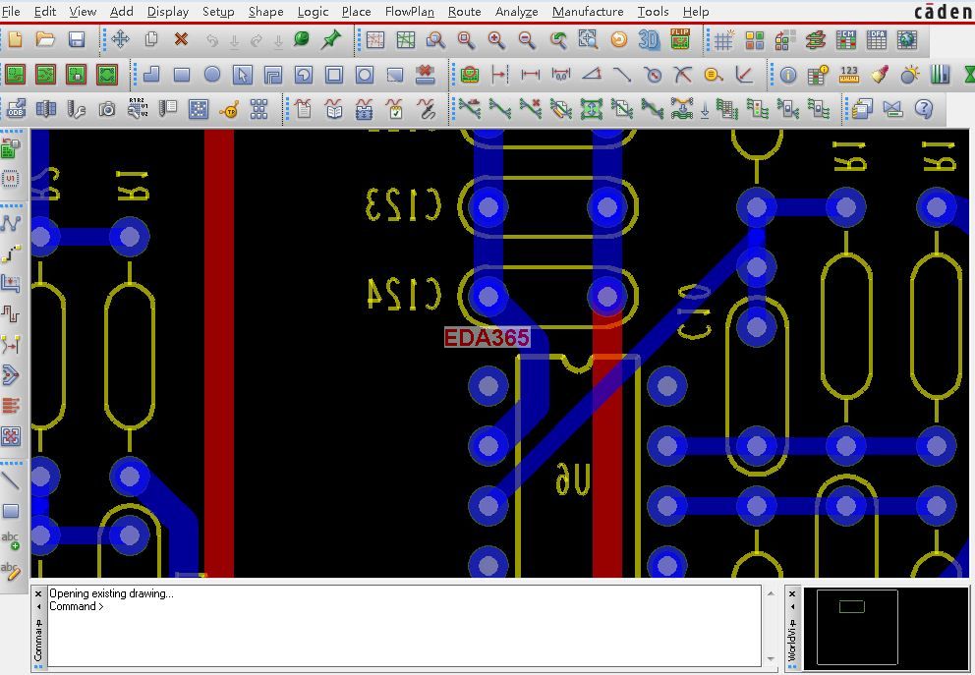Select the Add Circle shape tool
975x675 pixels.
[x=212, y=75]
